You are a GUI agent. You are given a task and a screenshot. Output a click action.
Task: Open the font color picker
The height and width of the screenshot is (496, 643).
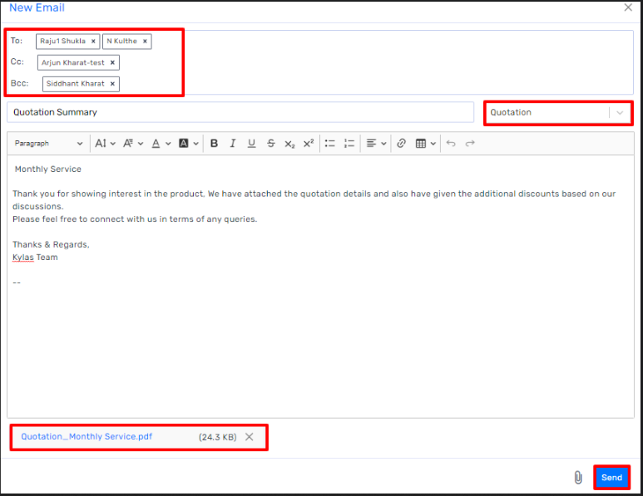pyautogui.click(x=160, y=144)
